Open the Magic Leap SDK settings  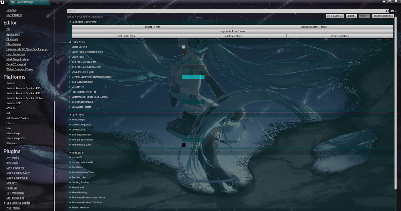(x=16, y=139)
